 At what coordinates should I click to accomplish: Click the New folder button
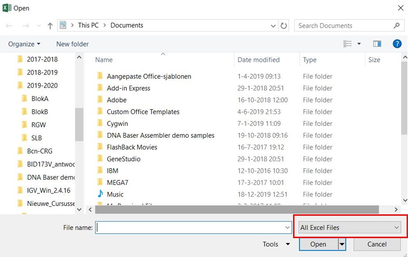(72, 44)
